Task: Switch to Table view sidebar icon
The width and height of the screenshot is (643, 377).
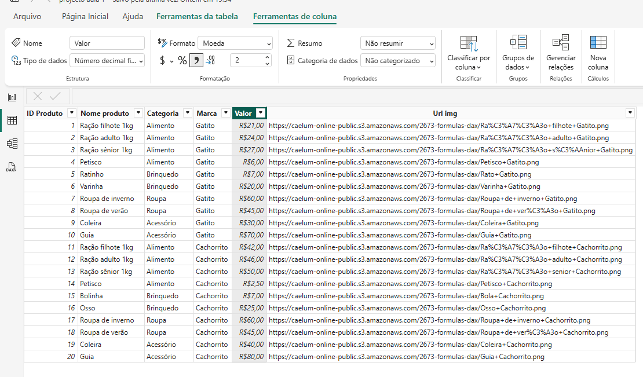Action: 12,120
